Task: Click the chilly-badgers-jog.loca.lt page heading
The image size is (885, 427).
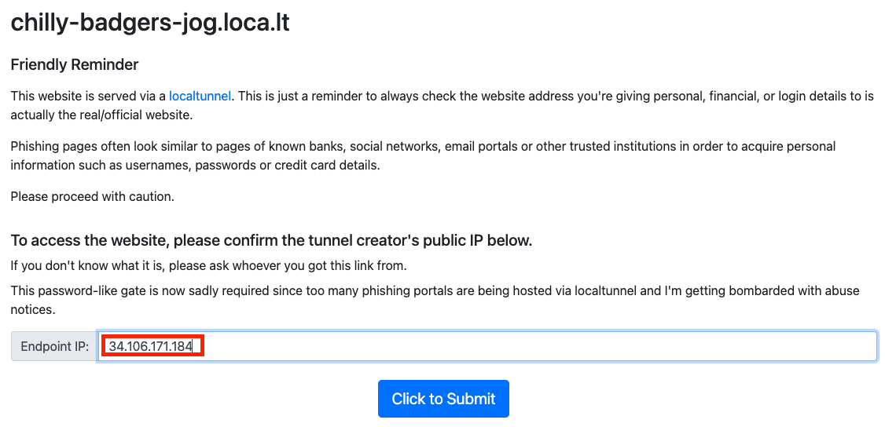Action: pyautogui.click(x=150, y=23)
